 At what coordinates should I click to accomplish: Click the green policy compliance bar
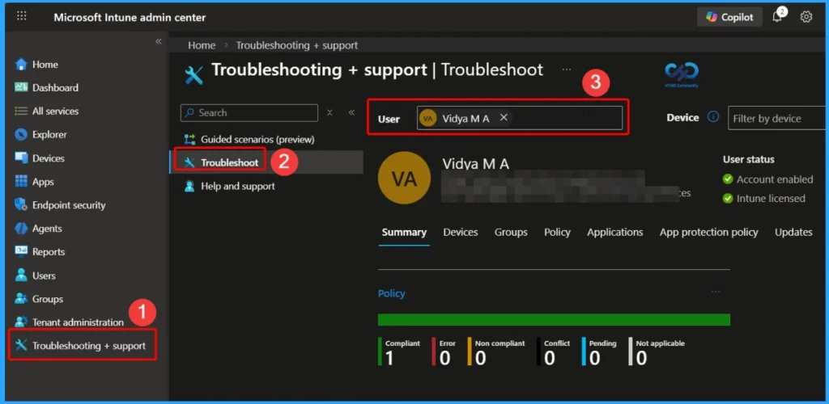tap(554, 320)
